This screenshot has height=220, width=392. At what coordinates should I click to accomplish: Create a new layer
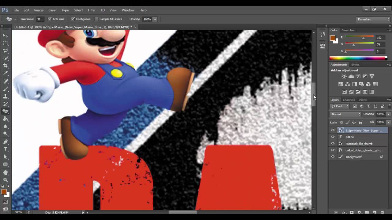tap(375, 212)
